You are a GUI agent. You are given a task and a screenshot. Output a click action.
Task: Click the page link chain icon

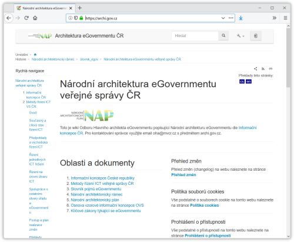pyautogui.click(x=270, y=69)
